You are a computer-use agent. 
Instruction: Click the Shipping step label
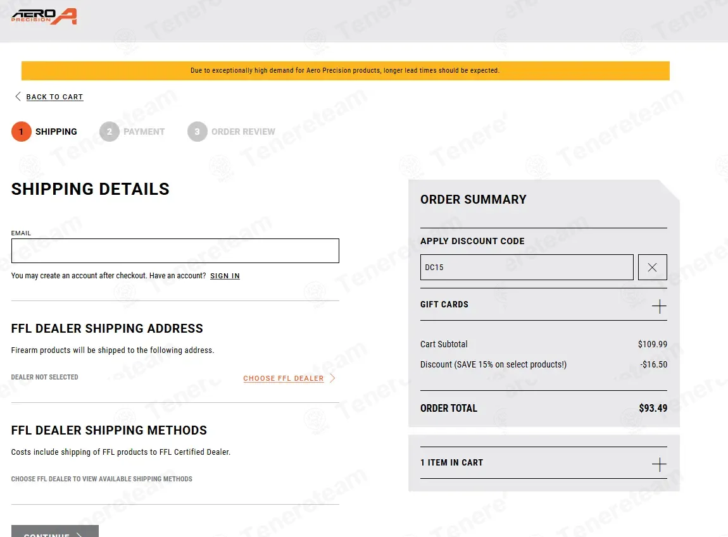pyautogui.click(x=56, y=132)
